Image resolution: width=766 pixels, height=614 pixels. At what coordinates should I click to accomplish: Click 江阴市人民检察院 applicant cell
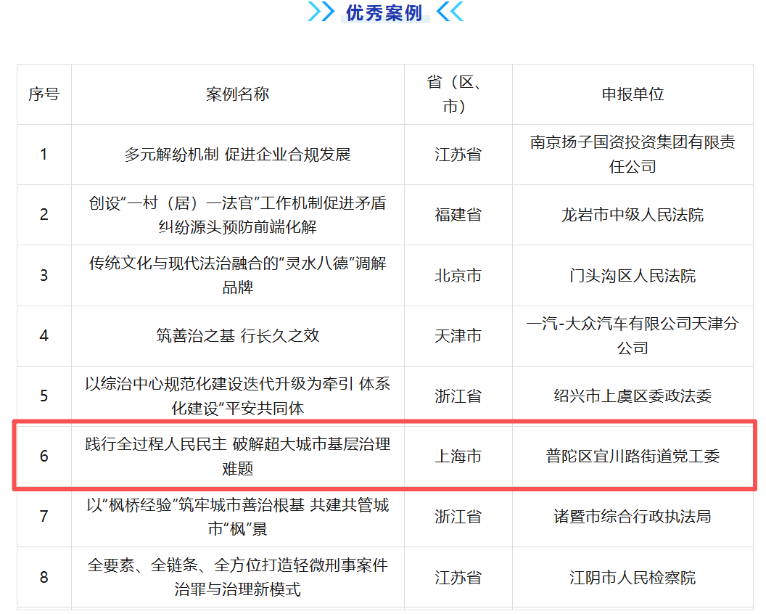click(633, 578)
